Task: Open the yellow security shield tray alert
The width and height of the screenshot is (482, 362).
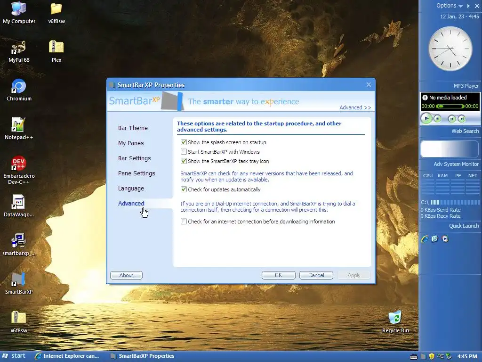Action: click(x=432, y=356)
